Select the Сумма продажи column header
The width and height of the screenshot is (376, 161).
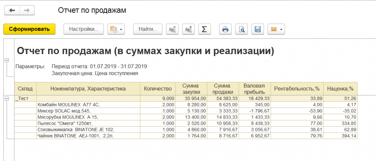click(x=223, y=89)
